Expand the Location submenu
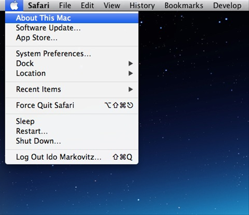This screenshot has width=249, height=215. [x=72, y=73]
